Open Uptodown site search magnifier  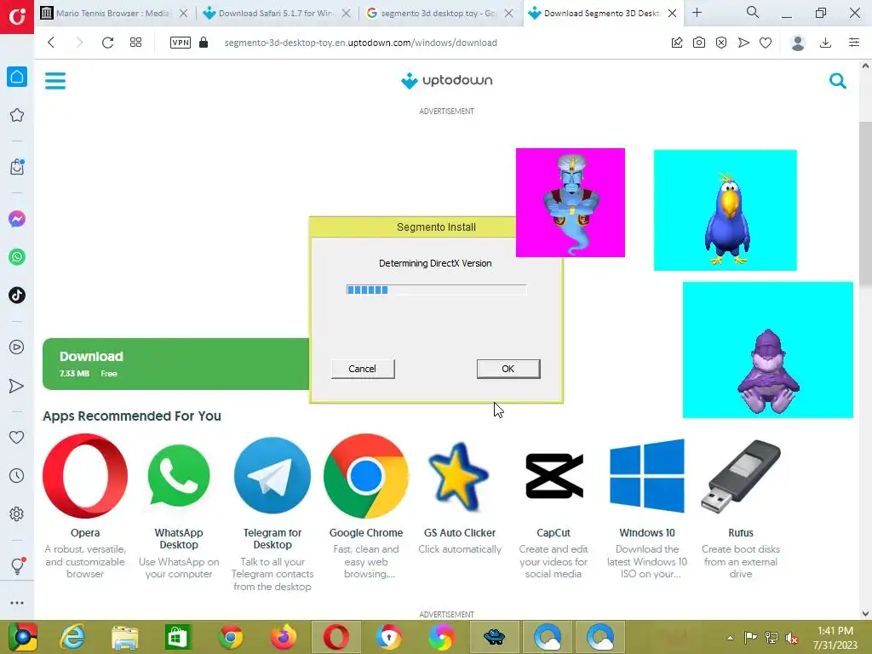838,81
